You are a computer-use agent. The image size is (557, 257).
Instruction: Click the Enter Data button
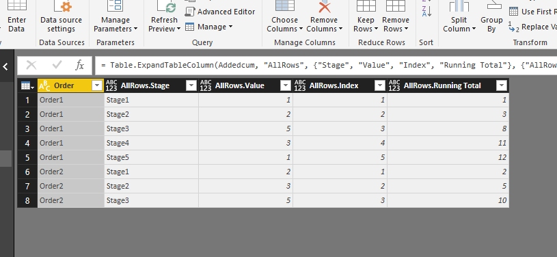(16, 17)
